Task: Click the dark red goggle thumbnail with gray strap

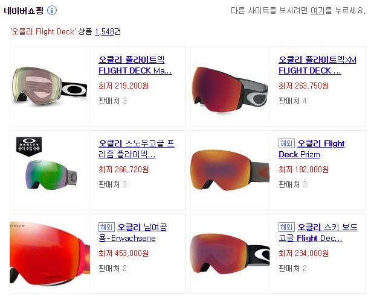Action: (230, 89)
